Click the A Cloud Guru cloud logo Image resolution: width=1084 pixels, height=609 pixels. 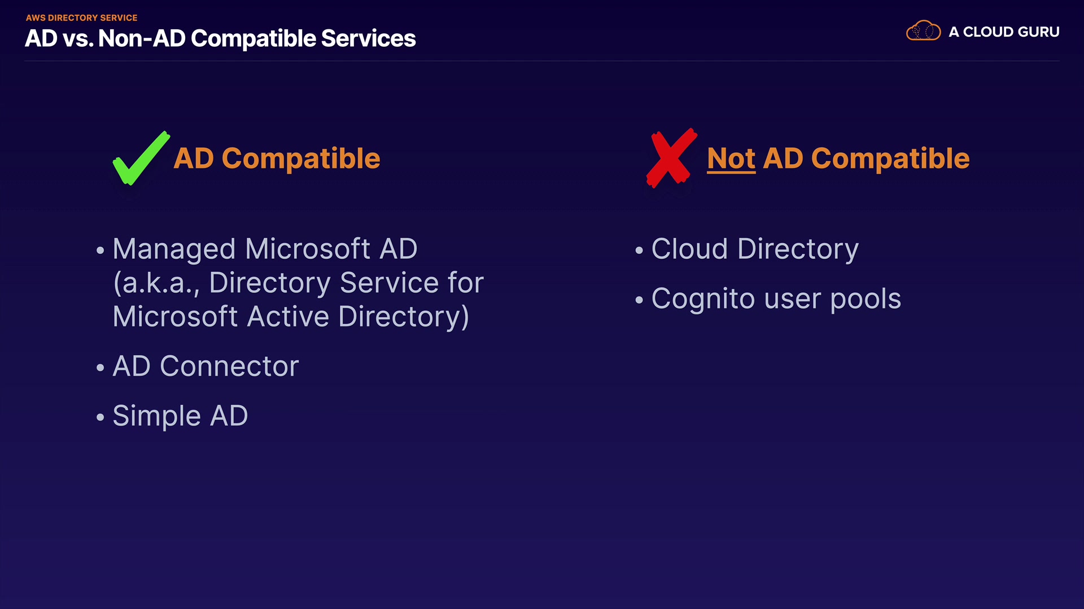(923, 31)
